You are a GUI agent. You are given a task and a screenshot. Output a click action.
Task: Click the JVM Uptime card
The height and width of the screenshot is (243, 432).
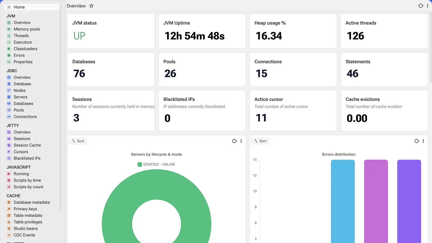point(202,31)
